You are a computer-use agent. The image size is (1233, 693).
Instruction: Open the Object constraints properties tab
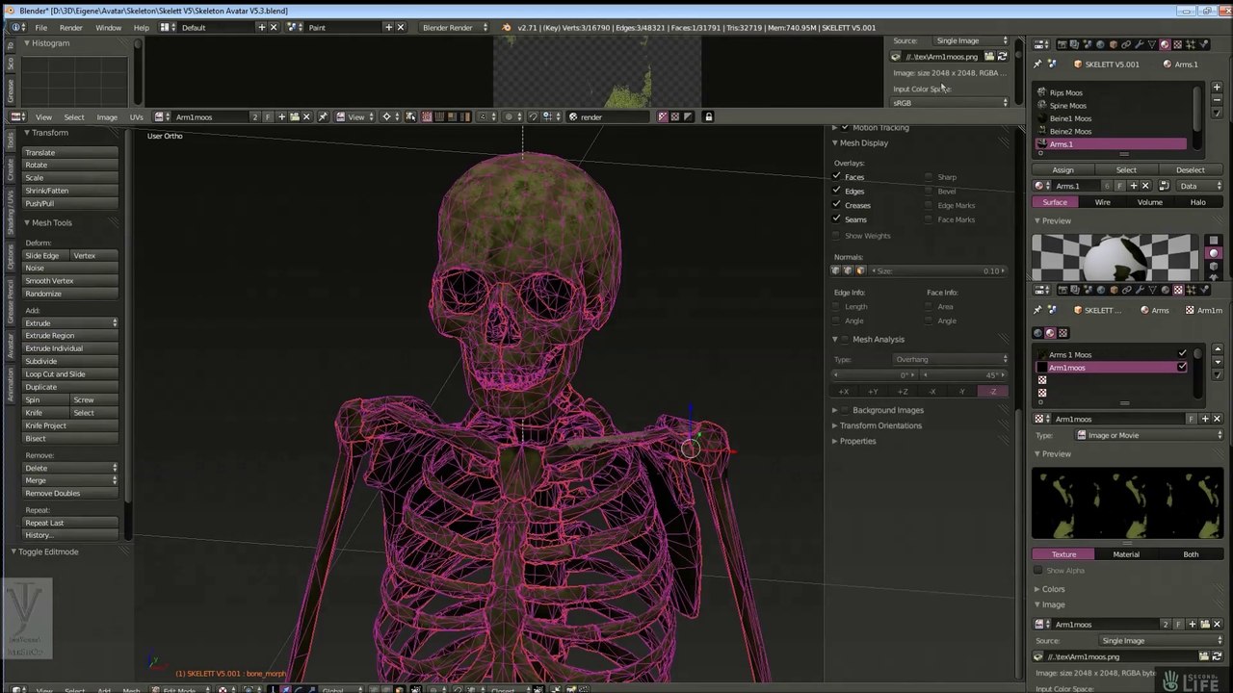tap(1126, 44)
